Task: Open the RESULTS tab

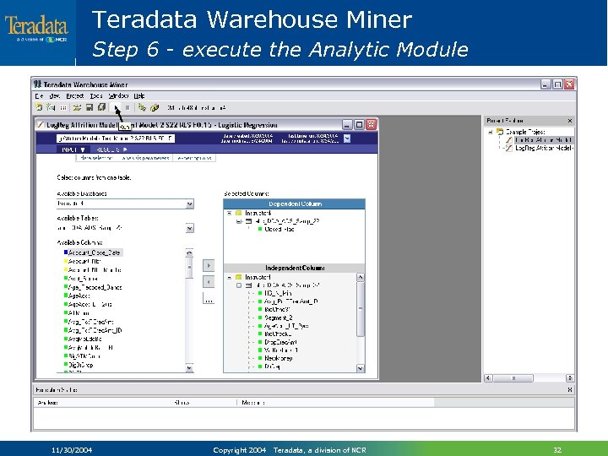Action: click(x=111, y=149)
